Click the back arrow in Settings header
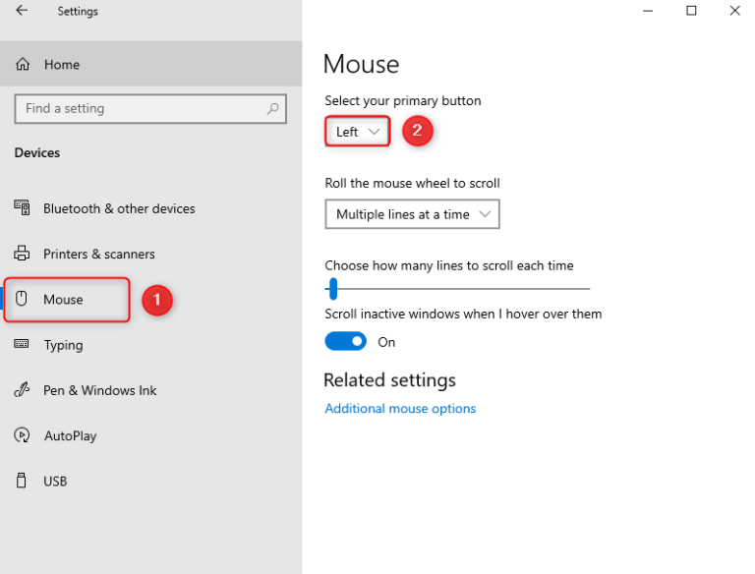The width and height of the screenshot is (755, 574). pos(22,11)
